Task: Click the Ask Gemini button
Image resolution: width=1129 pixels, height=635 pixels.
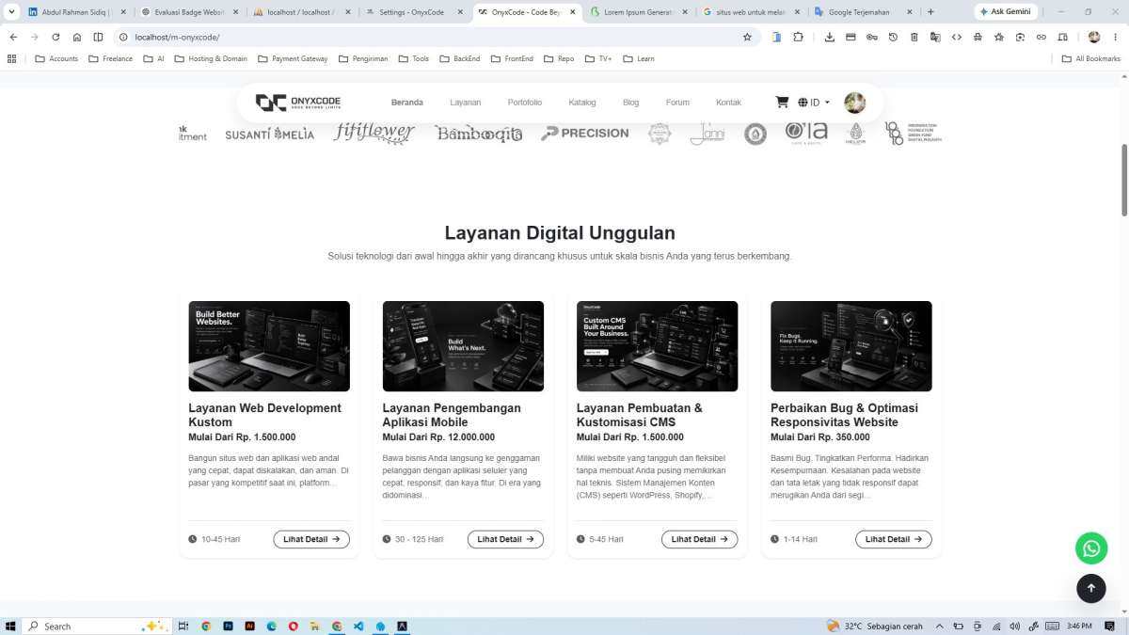Action: coord(1005,12)
